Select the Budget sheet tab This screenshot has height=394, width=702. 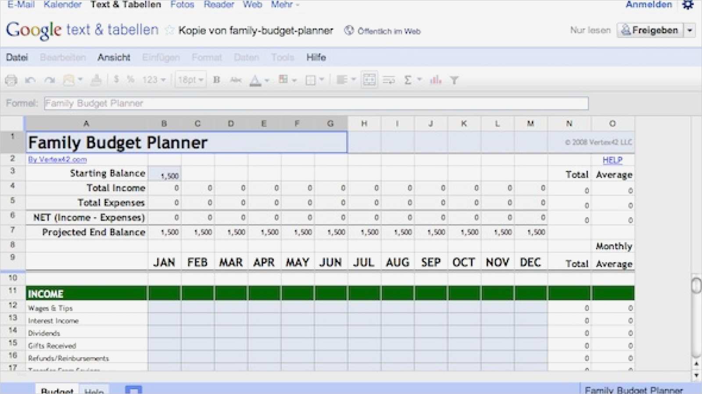(57, 390)
